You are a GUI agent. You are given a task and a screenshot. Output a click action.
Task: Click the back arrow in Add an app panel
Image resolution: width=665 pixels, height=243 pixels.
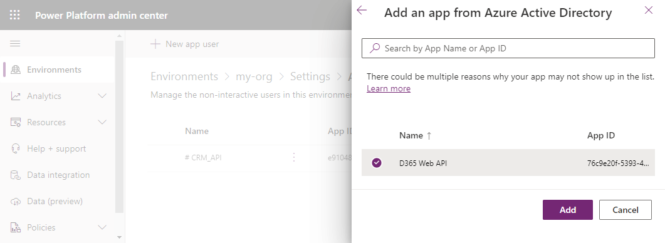click(362, 10)
